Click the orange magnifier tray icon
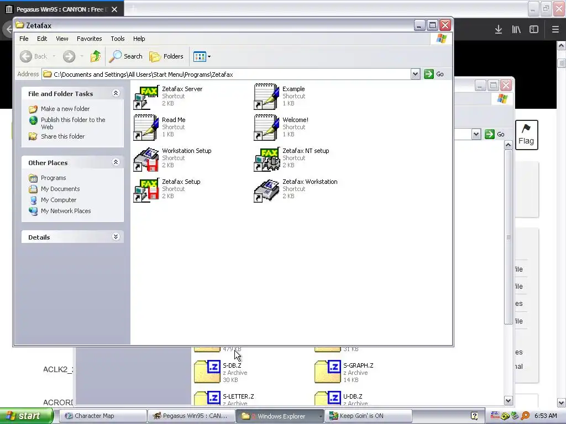This screenshot has width=566, height=424. tap(525, 416)
